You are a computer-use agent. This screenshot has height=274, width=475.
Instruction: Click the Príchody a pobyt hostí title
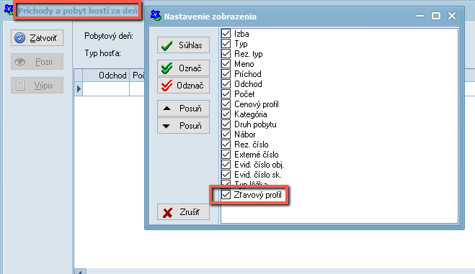point(78,11)
